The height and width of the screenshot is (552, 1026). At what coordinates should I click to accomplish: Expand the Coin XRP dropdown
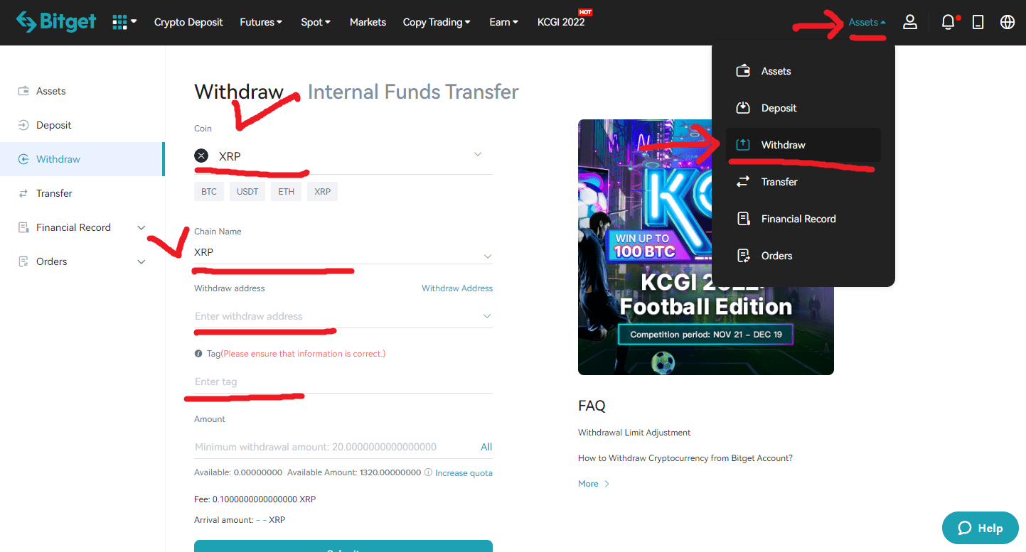[478, 155]
